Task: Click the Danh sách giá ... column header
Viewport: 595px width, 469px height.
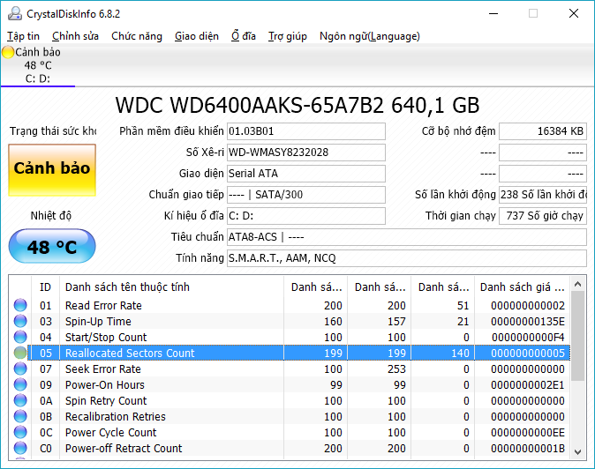Action: [522, 287]
